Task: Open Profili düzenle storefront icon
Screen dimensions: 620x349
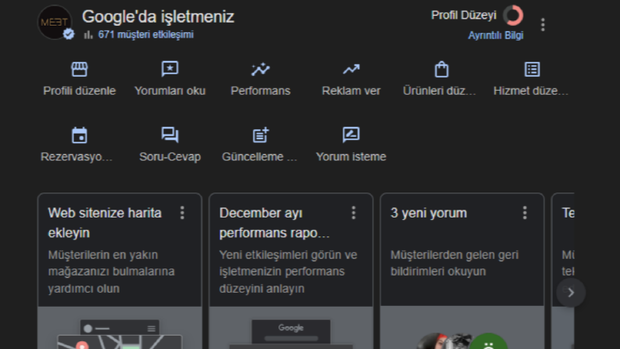Action: [x=80, y=69]
